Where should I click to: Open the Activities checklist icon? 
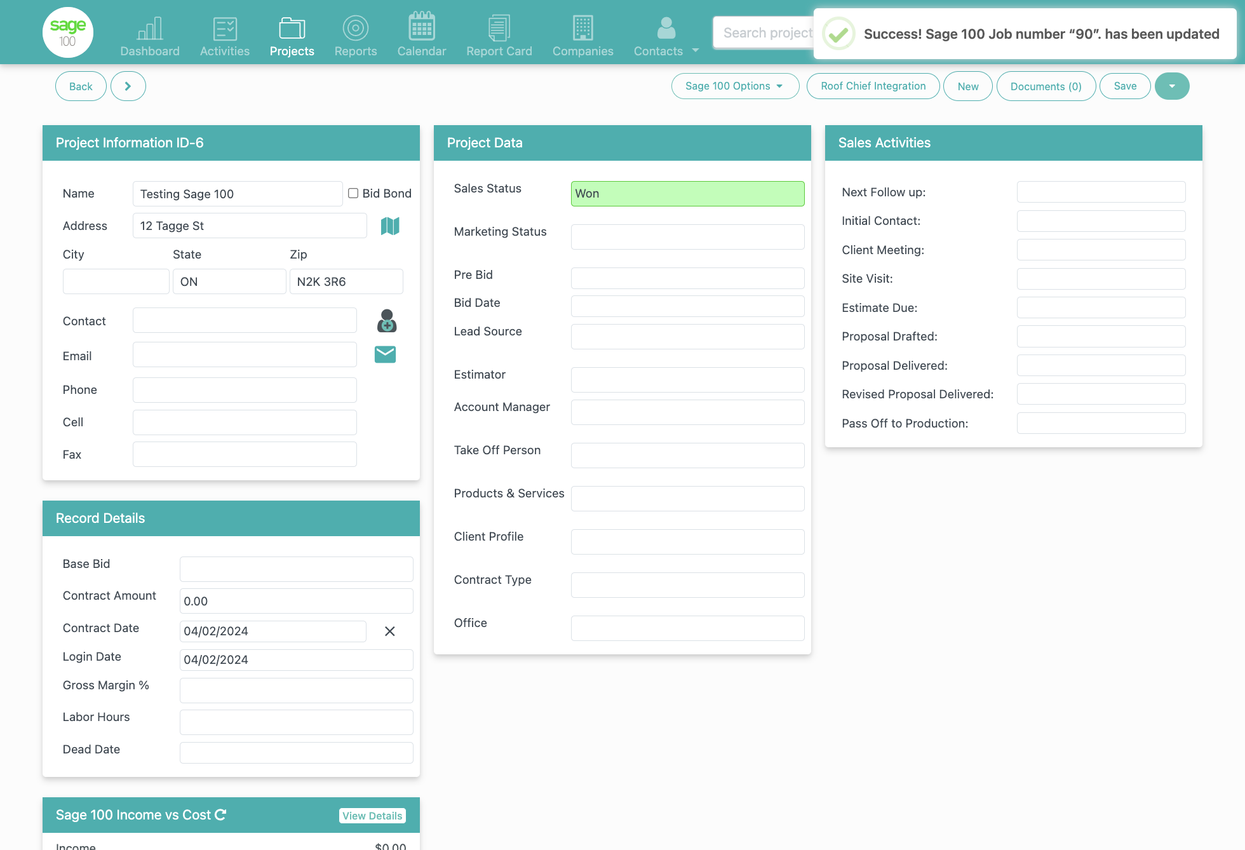225,28
